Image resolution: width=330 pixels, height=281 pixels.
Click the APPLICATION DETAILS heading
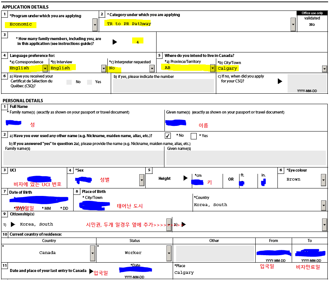tap(26, 7)
